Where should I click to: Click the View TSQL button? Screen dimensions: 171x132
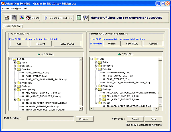[x=132, y=44]
